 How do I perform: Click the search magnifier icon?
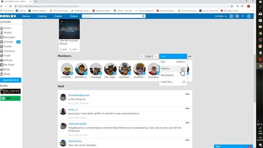[143, 16]
